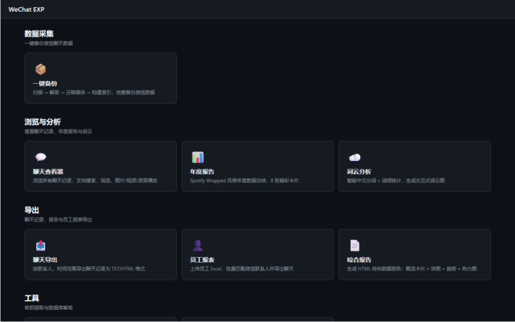Open the 聊天导出 card title
Image resolution: width=515 pixels, height=322 pixels.
[45, 260]
